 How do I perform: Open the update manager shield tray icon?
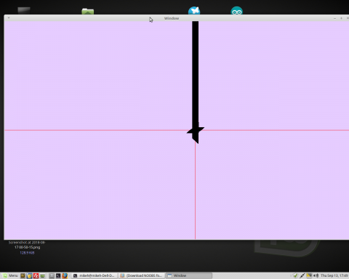point(295,275)
